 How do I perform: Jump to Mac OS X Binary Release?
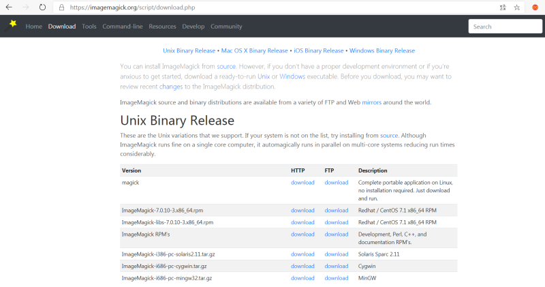click(254, 50)
